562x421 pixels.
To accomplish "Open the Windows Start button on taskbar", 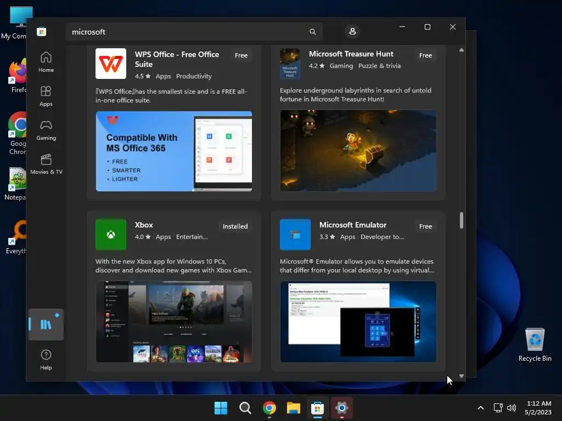I will point(221,408).
